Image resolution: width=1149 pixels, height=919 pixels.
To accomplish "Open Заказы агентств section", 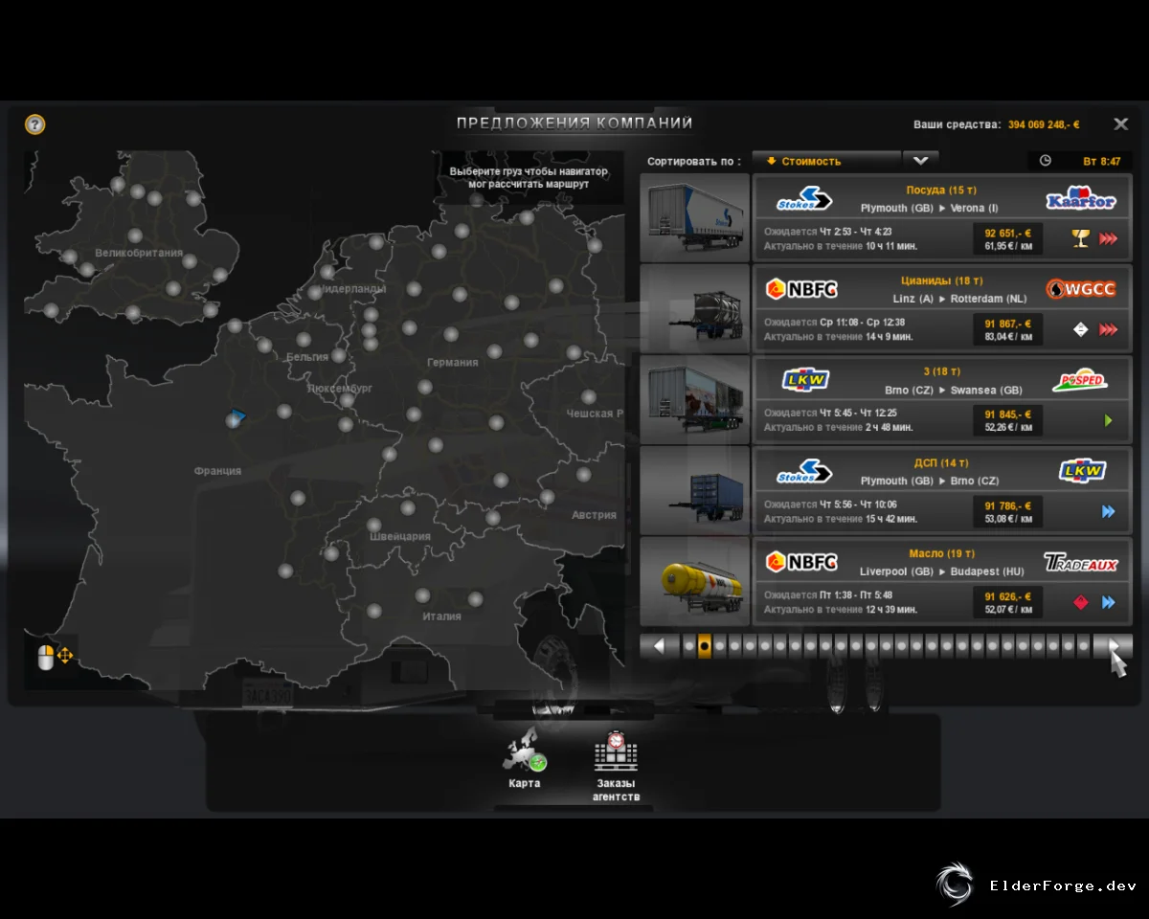I will click(x=616, y=767).
